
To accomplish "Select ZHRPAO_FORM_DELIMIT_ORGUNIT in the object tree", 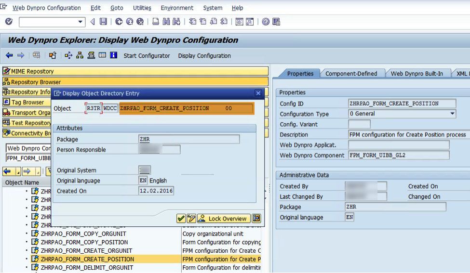I will (x=87, y=267).
